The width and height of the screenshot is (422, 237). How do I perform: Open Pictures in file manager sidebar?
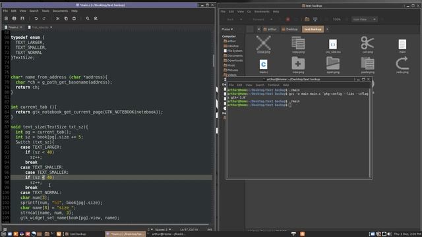click(x=231, y=70)
